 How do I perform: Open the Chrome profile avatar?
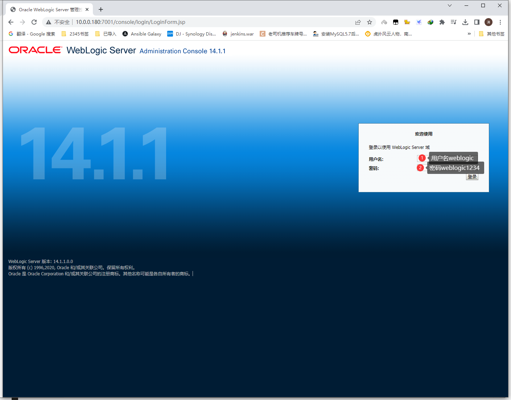489,22
